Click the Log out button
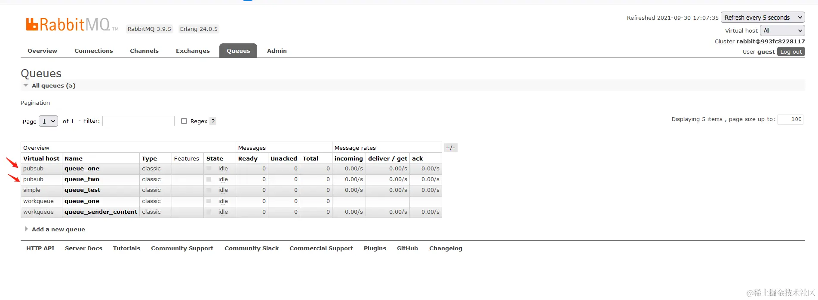818x300 pixels. point(791,52)
